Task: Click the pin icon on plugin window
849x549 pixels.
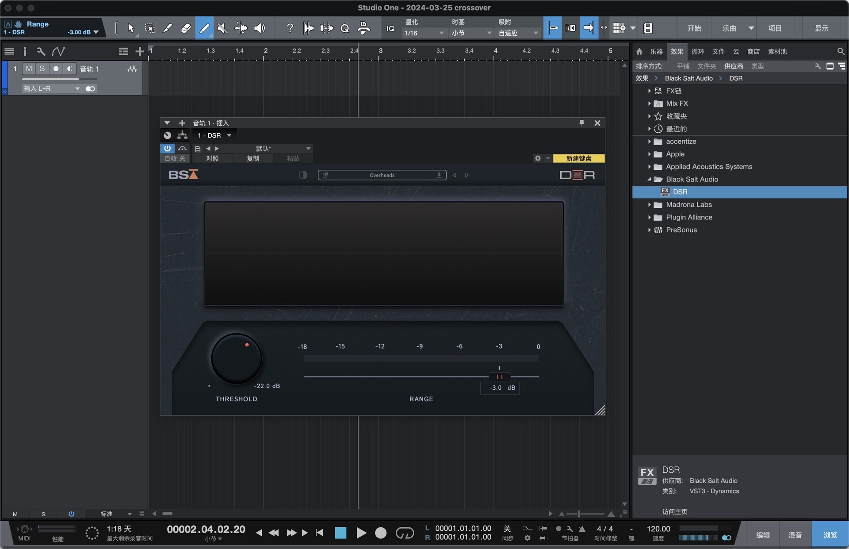Action: [x=582, y=123]
